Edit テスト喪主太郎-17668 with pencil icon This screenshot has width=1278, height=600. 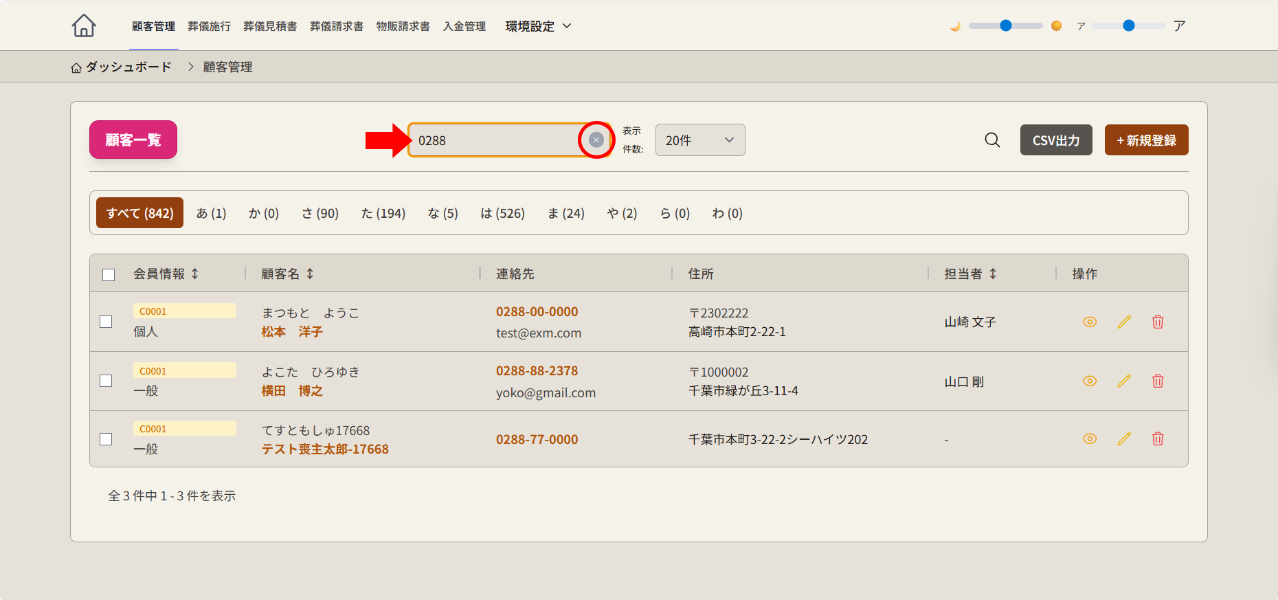(1124, 438)
